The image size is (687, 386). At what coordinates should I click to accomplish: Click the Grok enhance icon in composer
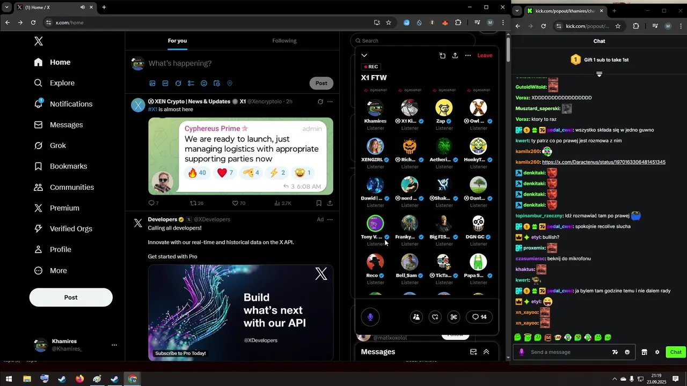coord(178,84)
